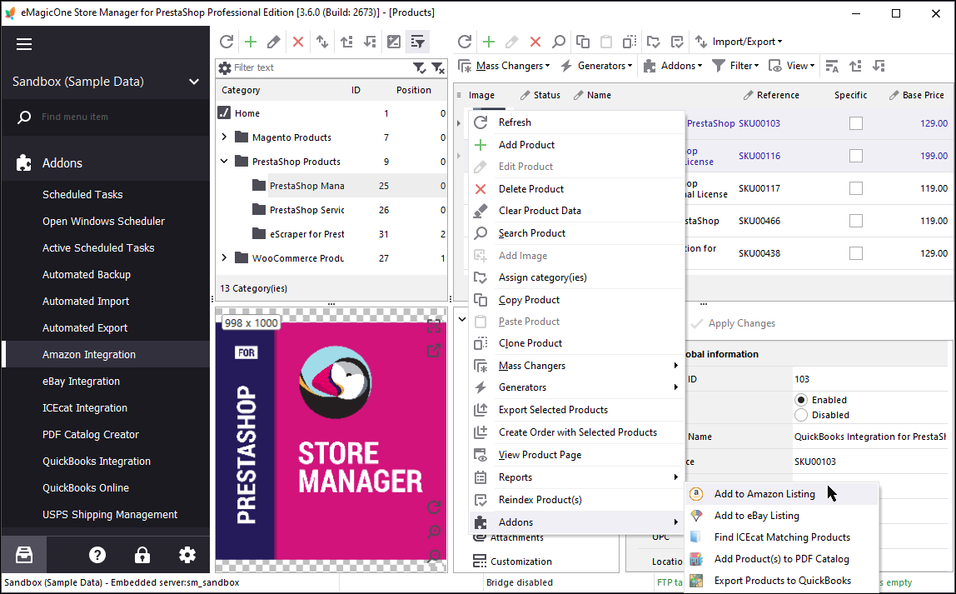Collapse the PrestaShop Products category
The image size is (956, 594).
coord(224,162)
